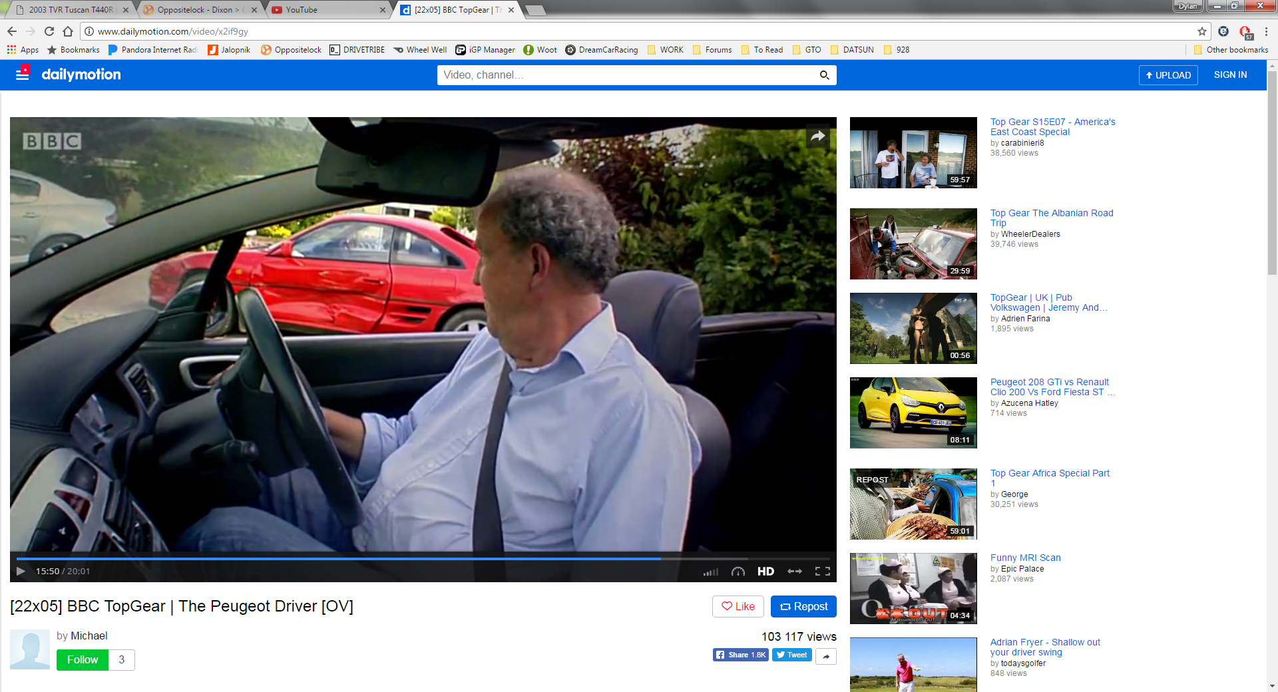The width and height of the screenshot is (1278, 692).
Task: Expand the DATSUN bookmarks folder
Action: click(x=851, y=50)
